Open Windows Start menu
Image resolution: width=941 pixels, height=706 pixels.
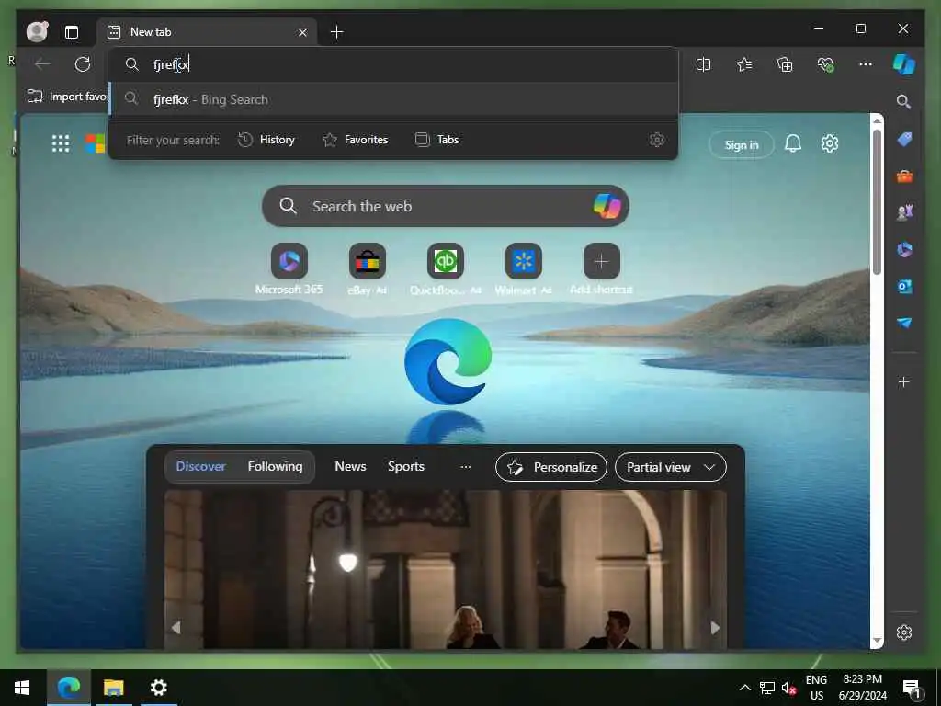22,688
